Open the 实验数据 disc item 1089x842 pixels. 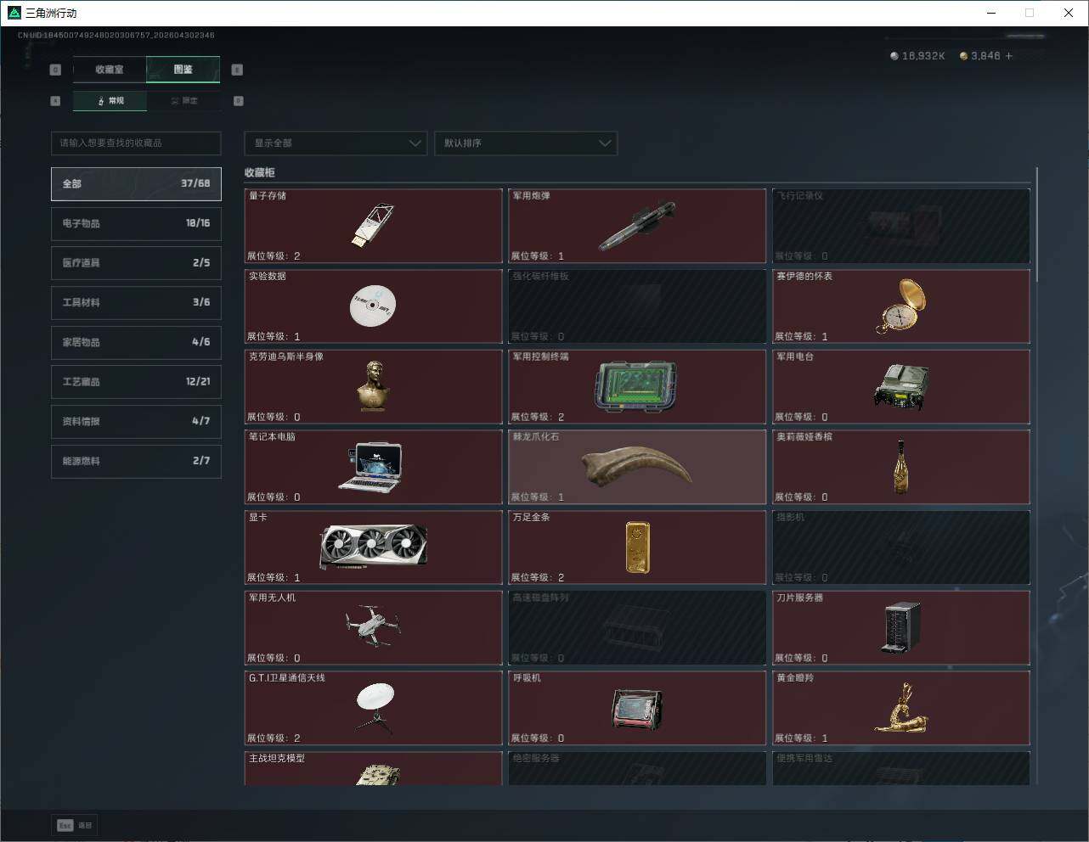(373, 306)
